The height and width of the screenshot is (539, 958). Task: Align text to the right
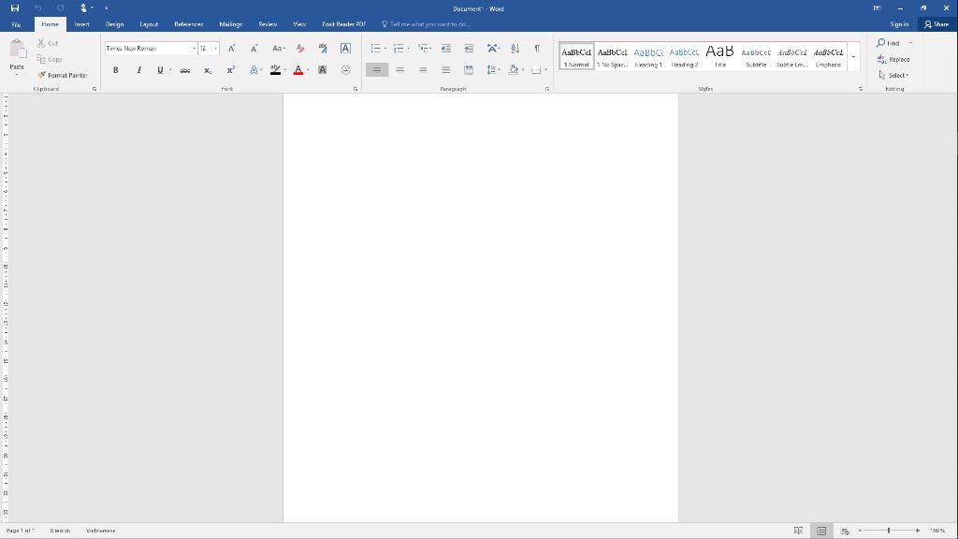pos(423,70)
